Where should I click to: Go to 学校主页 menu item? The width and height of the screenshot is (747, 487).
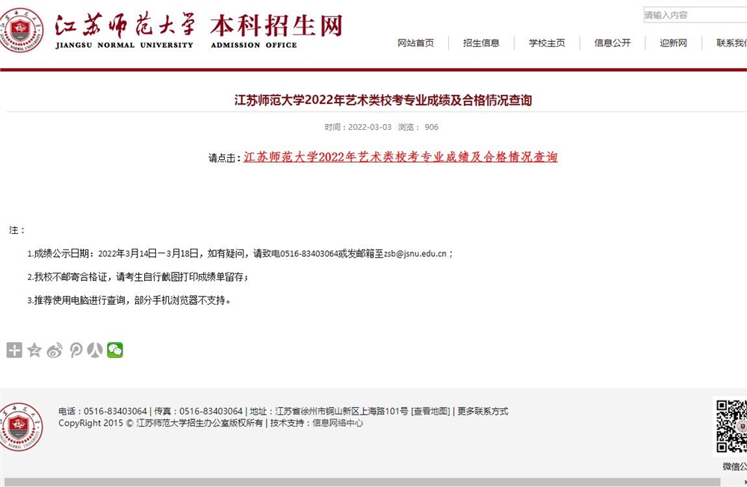[x=547, y=43]
